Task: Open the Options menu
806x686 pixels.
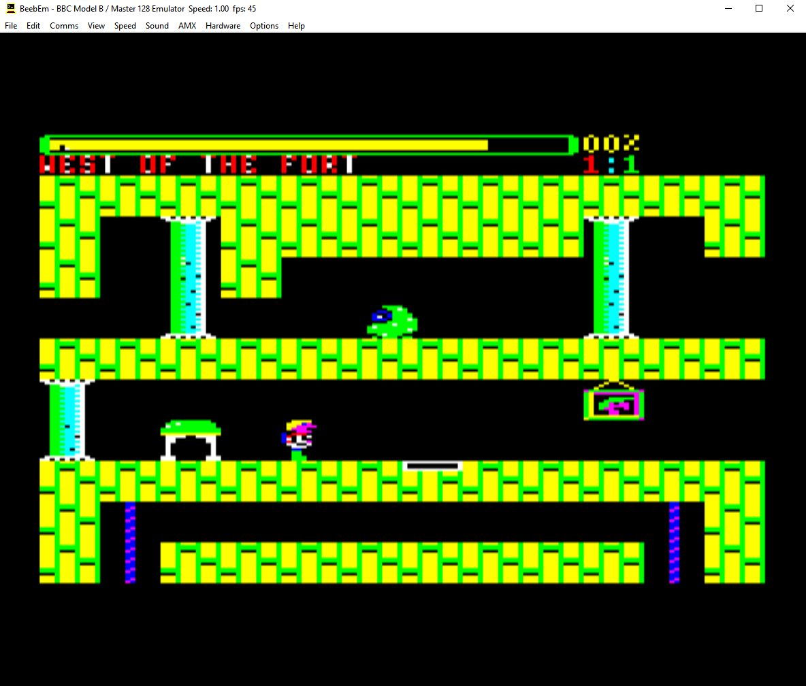Action: click(264, 25)
